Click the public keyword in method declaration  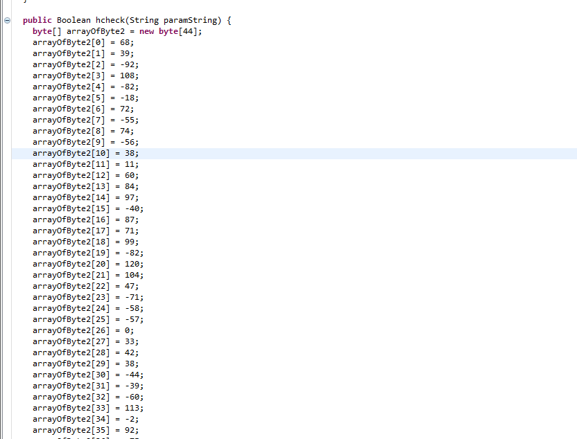pyautogui.click(x=37, y=20)
